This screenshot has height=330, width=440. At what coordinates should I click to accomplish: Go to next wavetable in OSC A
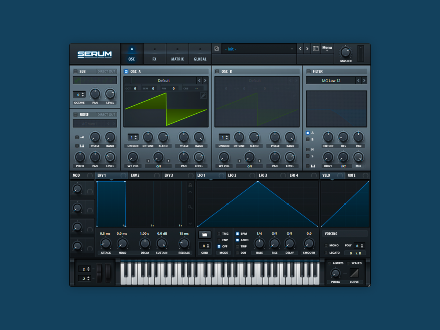click(x=205, y=80)
